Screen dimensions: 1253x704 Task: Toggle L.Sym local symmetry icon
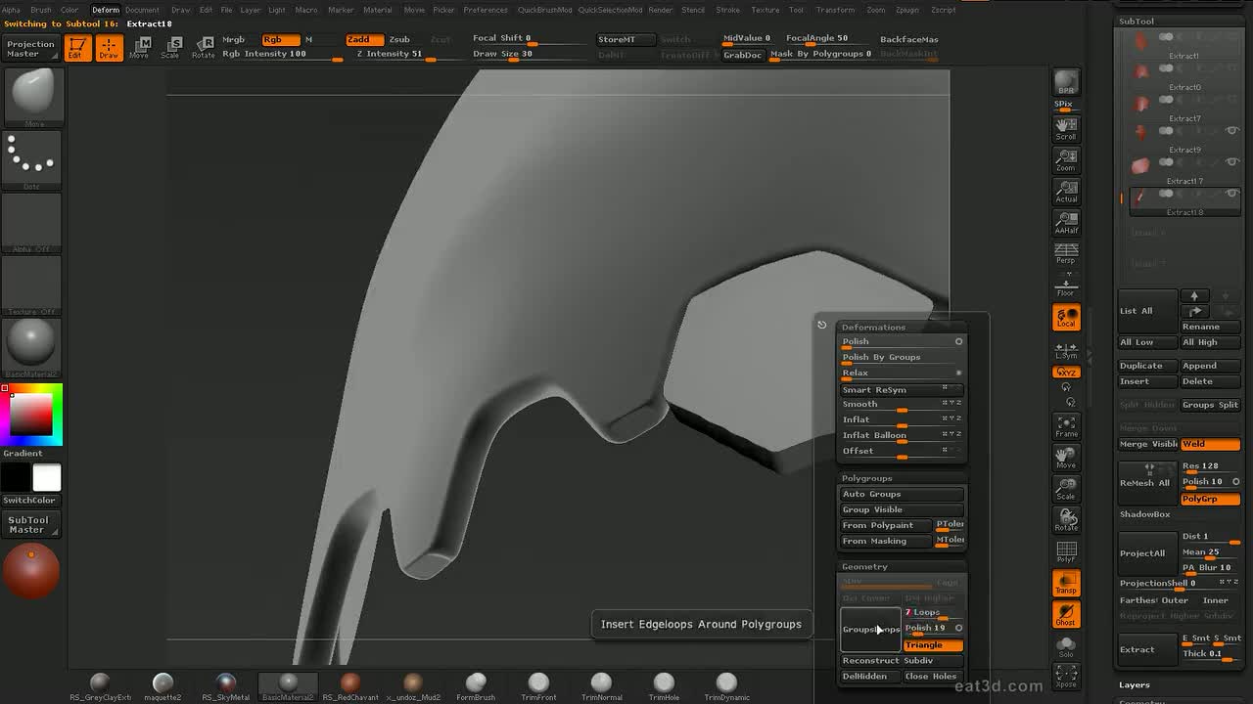click(x=1066, y=350)
